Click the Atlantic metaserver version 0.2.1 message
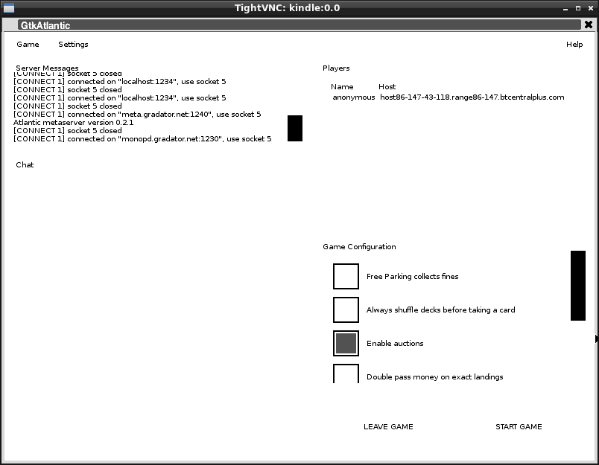This screenshot has height=465, width=599. click(x=73, y=123)
